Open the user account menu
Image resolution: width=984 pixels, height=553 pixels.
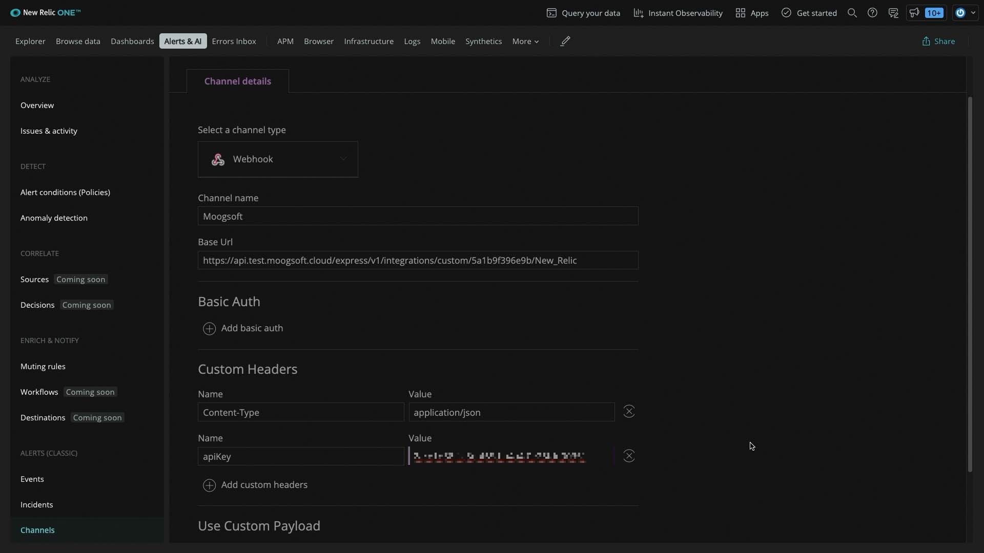coord(966,13)
